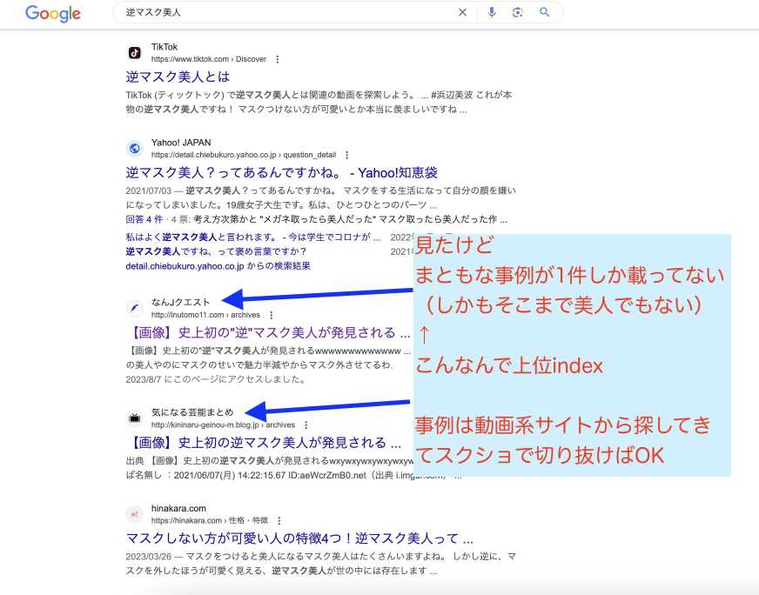759x595 pixels.
Task: Click the hinakara.com favicon
Action: (135, 514)
